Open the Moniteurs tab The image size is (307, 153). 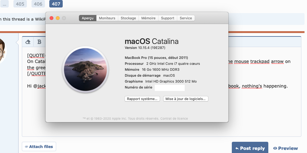pos(107,18)
